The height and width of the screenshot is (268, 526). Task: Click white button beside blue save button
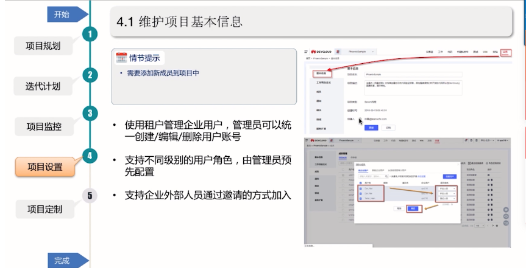388,128
